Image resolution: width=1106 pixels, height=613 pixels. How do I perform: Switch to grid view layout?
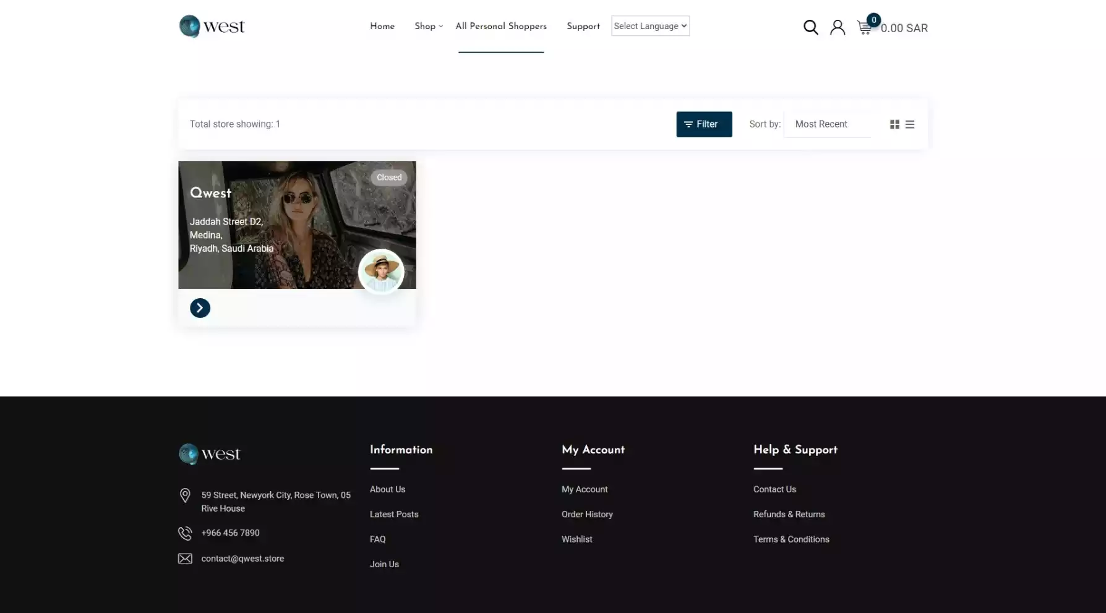pos(894,124)
